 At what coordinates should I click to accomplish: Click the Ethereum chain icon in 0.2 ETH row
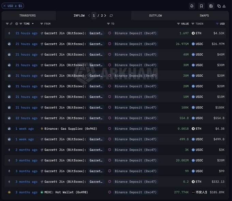pos(9,182)
